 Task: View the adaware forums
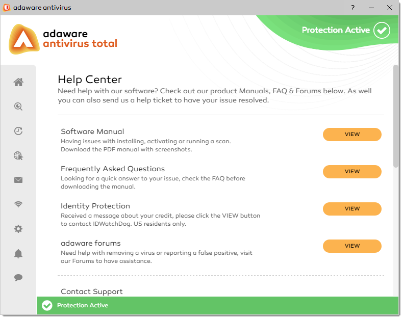point(352,246)
